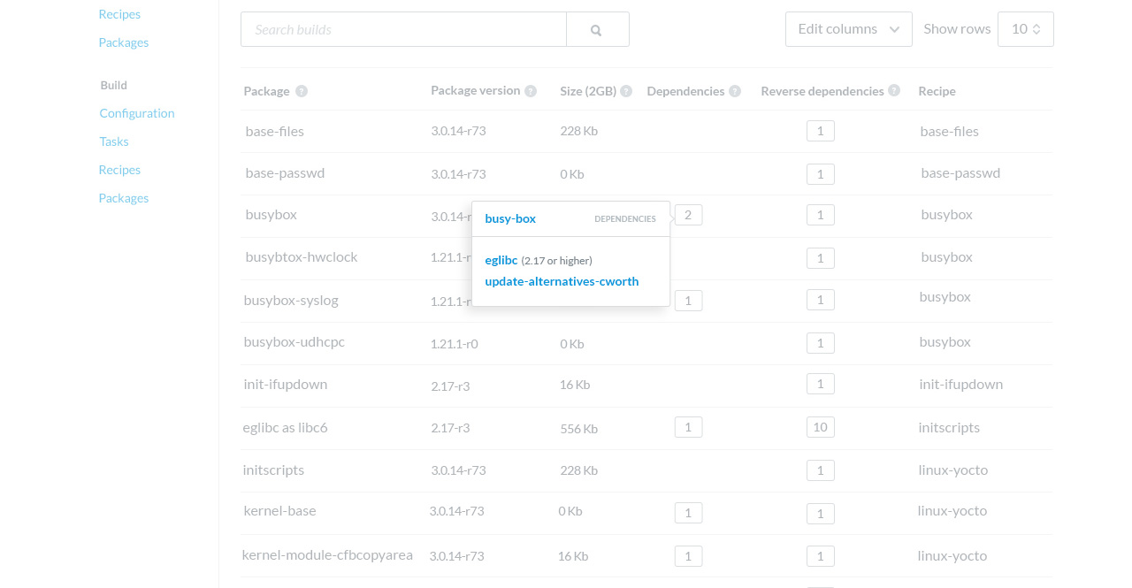Click in the Search builds field
This screenshot has width=1132, height=588.
pyautogui.click(x=403, y=29)
